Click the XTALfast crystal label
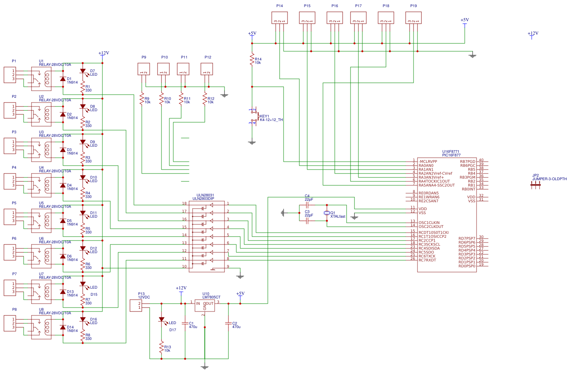 tap(338, 216)
